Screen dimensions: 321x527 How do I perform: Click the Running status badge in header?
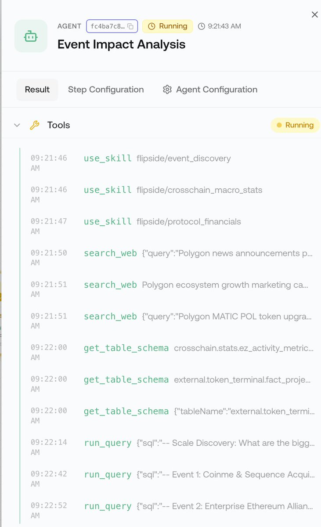(x=167, y=26)
